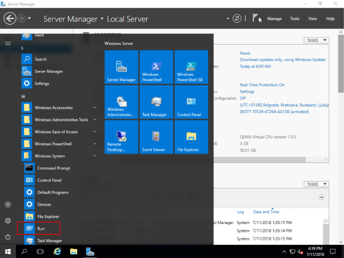Click the Control Panel tile

coord(191,102)
